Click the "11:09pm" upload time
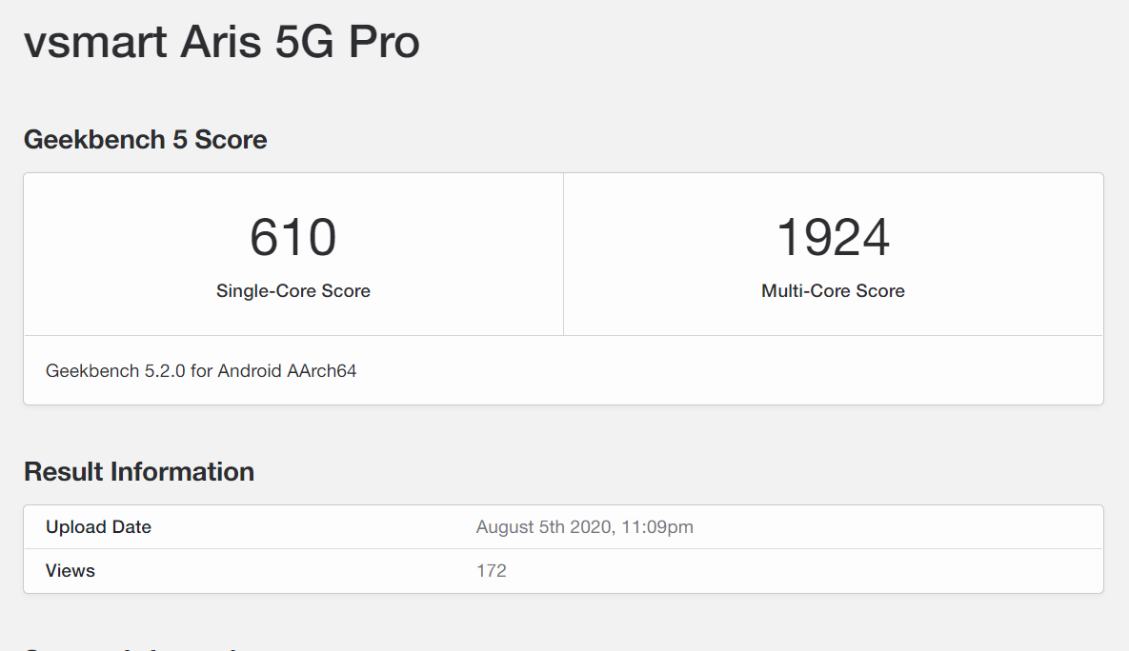1129x651 pixels. [658, 527]
